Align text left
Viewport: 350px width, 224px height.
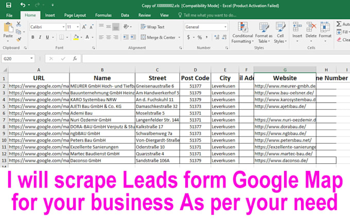[x=101, y=37]
